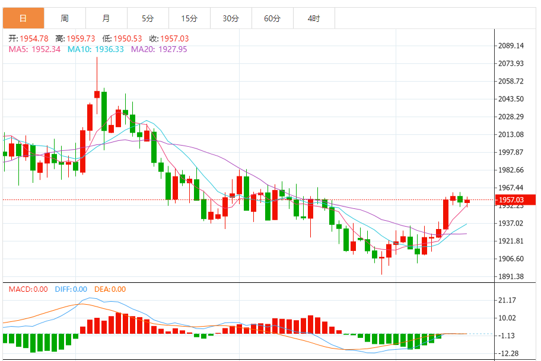Click the 2043.50 price axis label

point(511,99)
